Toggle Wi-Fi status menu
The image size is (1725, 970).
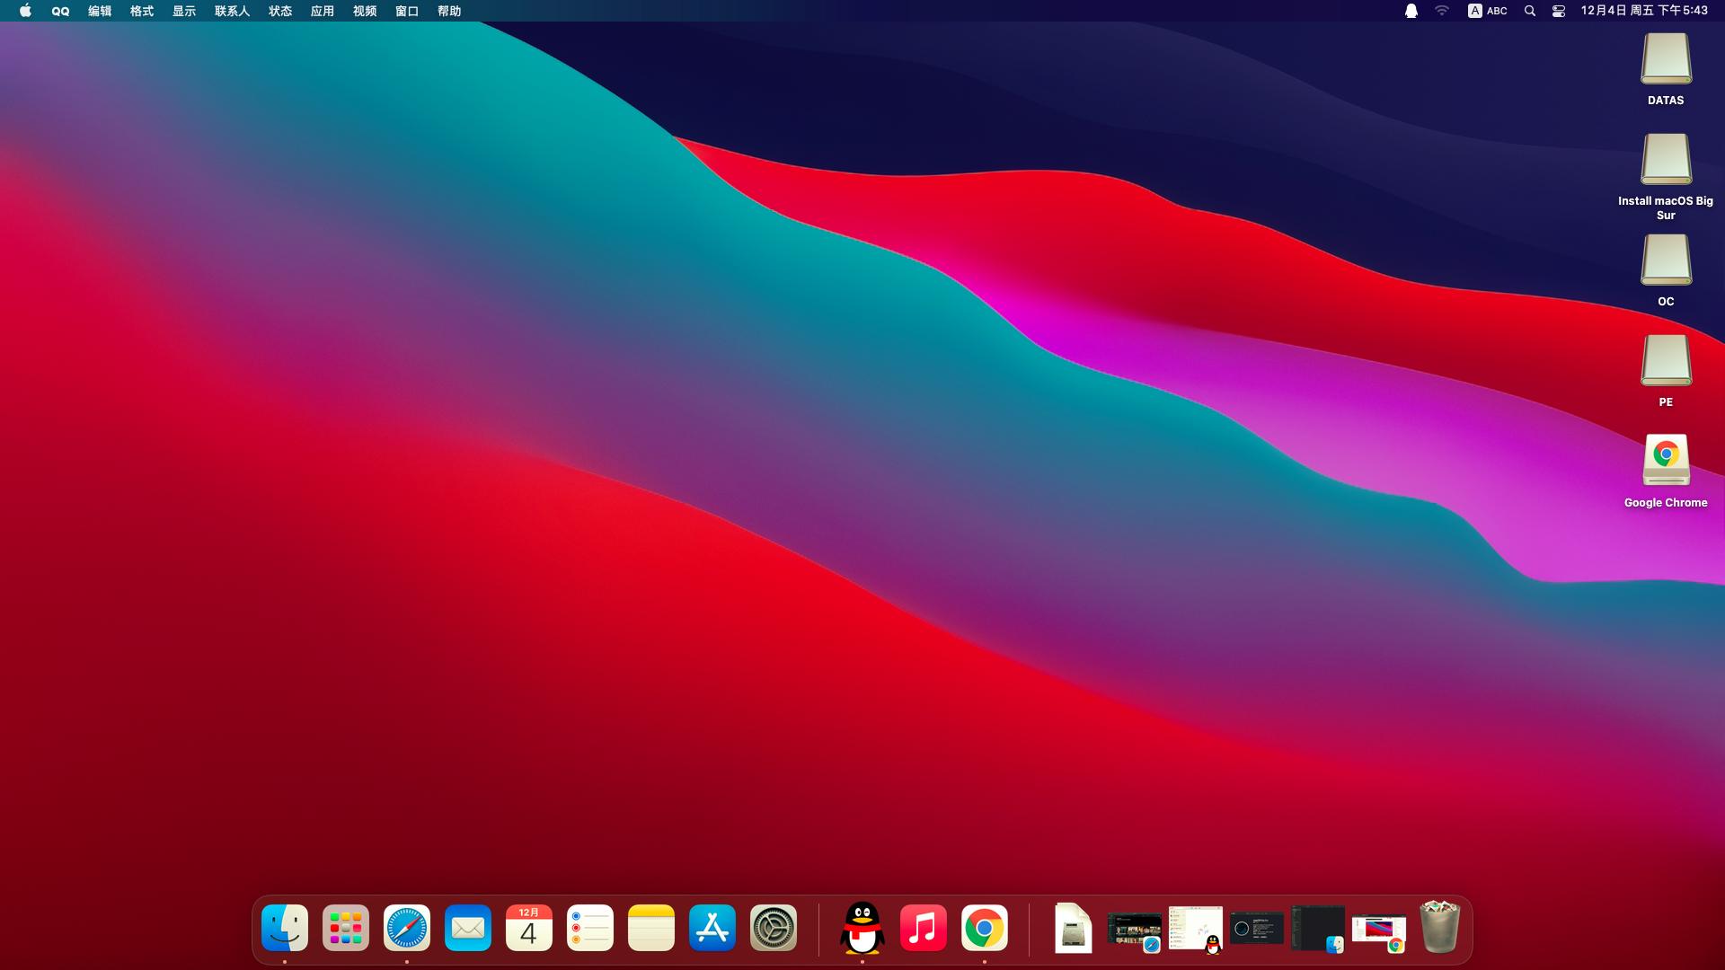tap(1442, 11)
